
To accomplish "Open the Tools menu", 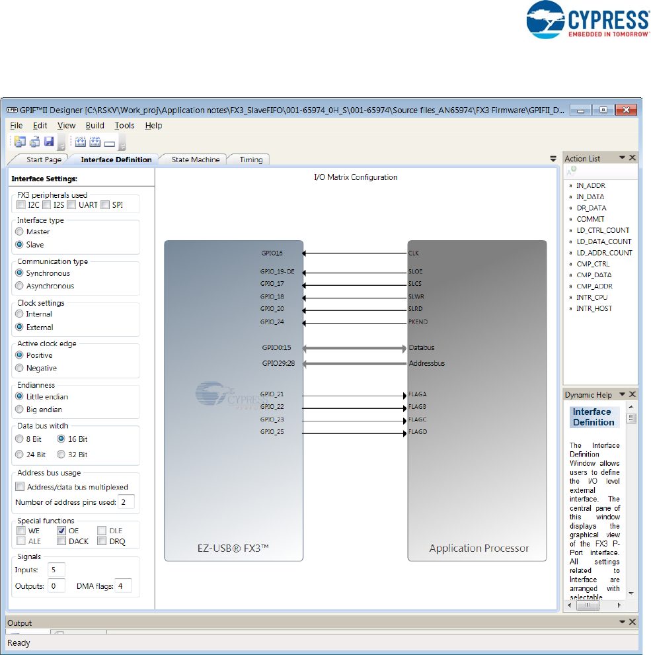I will point(124,125).
